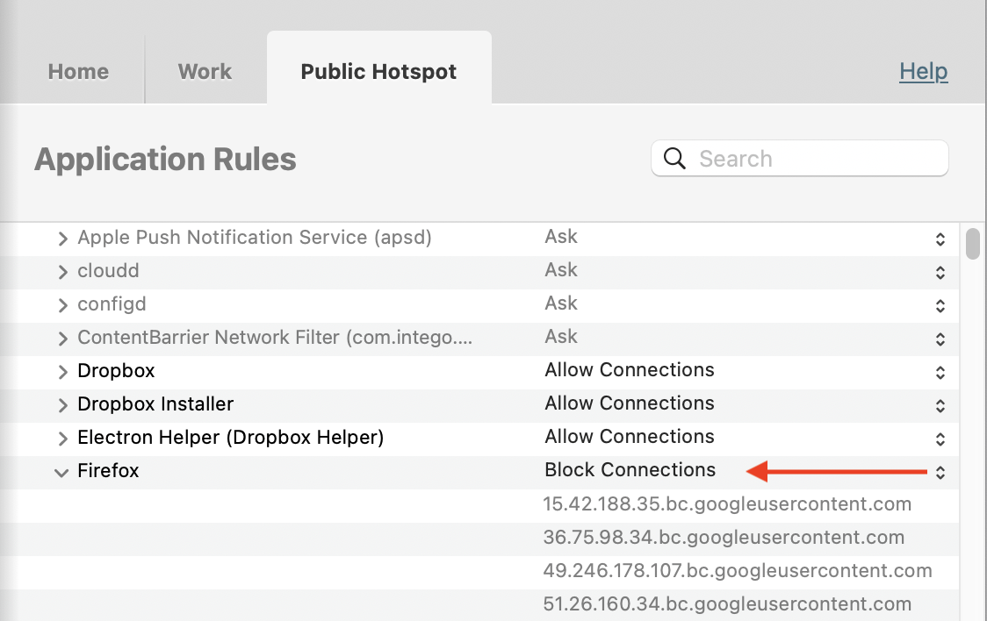This screenshot has width=987, height=621.
Task: Click Allow Connections value for Dropbox Installer
Action: coord(630,403)
